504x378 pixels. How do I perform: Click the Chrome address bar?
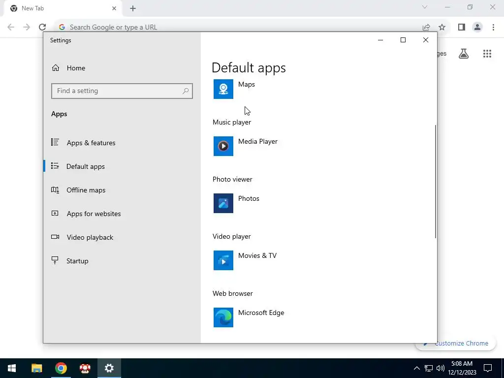pyautogui.click(x=238, y=27)
